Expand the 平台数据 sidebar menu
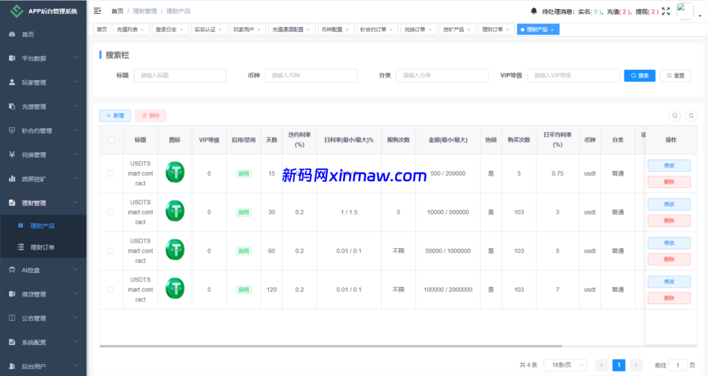The height and width of the screenshot is (376, 708). [43, 58]
